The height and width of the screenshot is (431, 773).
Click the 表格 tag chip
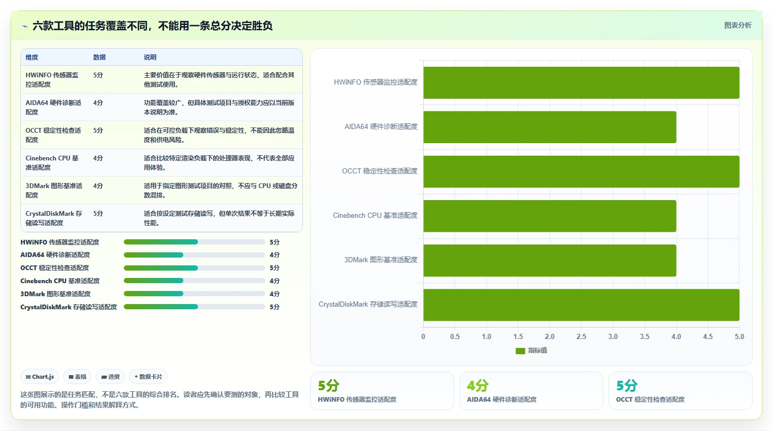(x=77, y=377)
